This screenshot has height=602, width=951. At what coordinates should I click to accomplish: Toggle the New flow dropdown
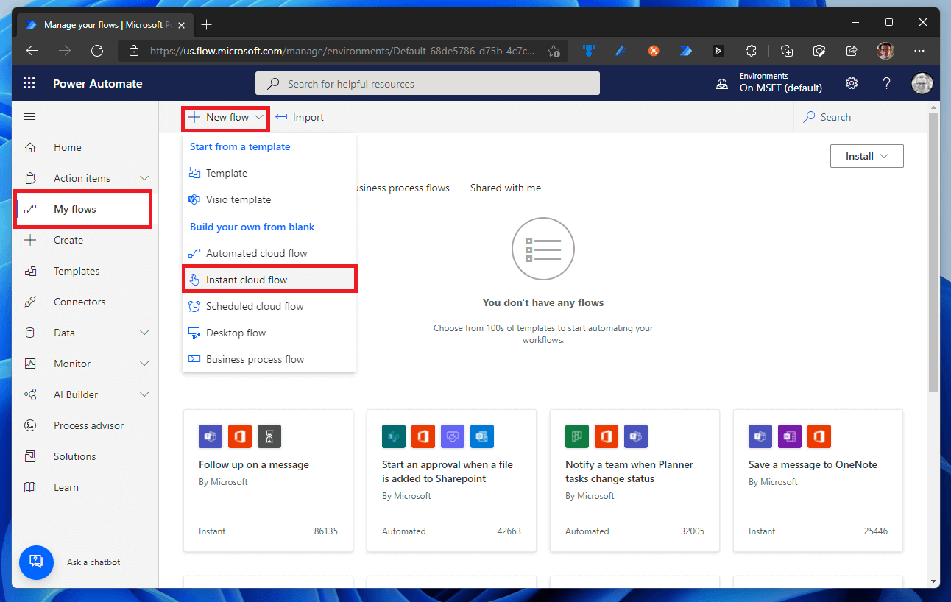226,117
